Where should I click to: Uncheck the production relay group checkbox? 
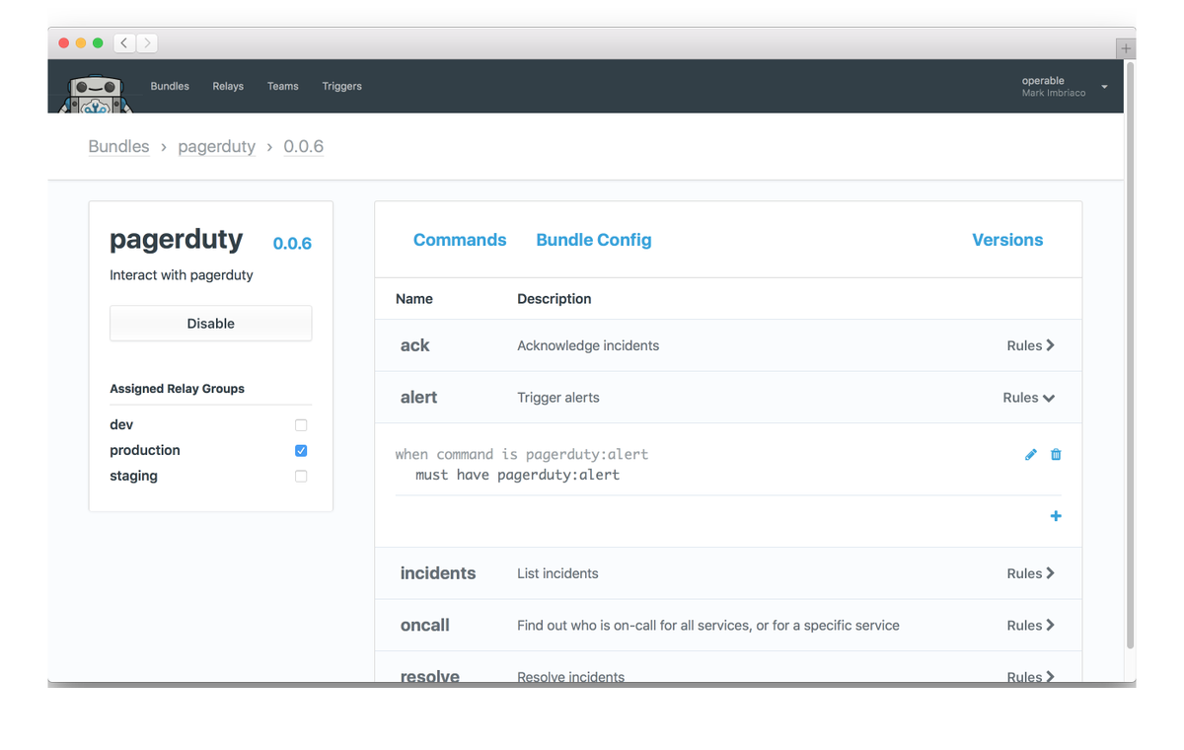tap(301, 451)
